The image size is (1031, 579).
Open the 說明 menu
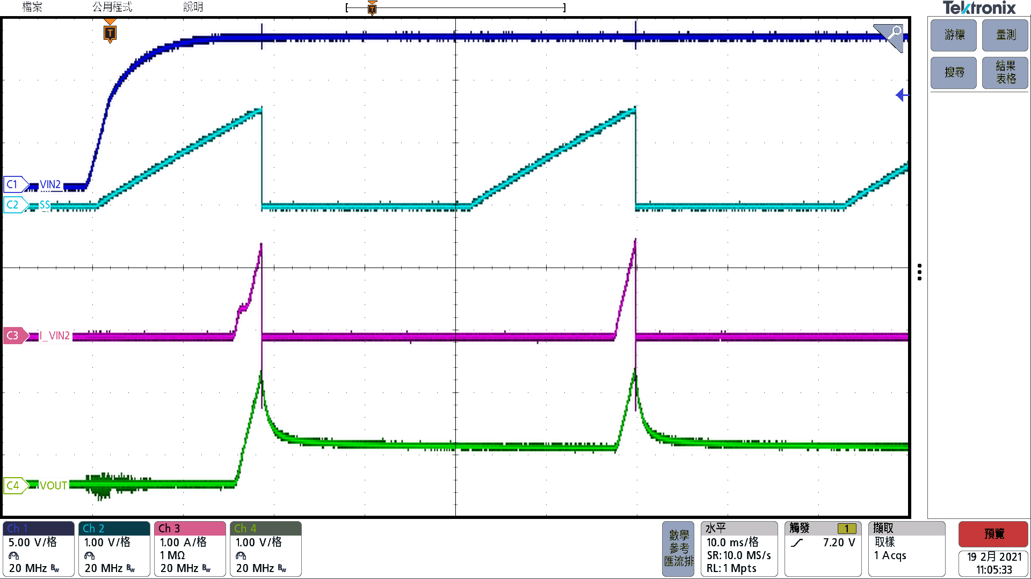coord(193,7)
